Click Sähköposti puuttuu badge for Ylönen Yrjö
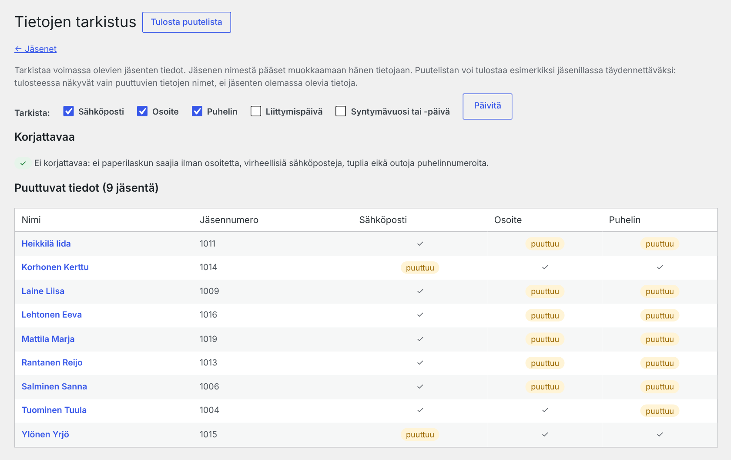Viewport: 731px width, 460px height. [x=420, y=434]
